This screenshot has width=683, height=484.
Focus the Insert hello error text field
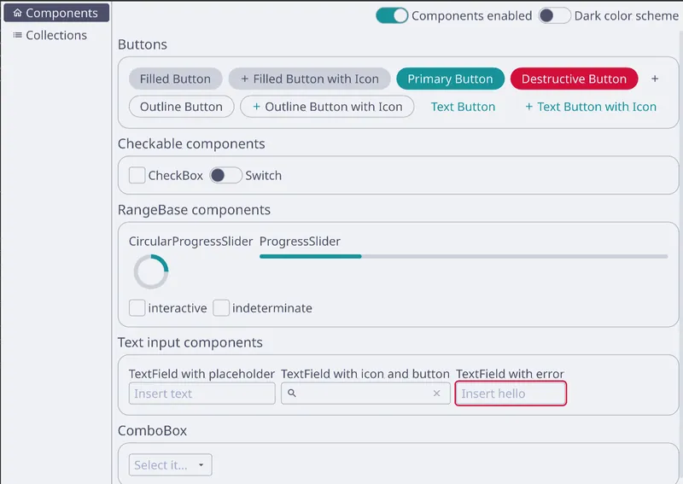(x=511, y=394)
